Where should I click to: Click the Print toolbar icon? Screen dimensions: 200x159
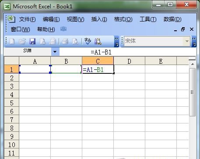(x=65, y=41)
